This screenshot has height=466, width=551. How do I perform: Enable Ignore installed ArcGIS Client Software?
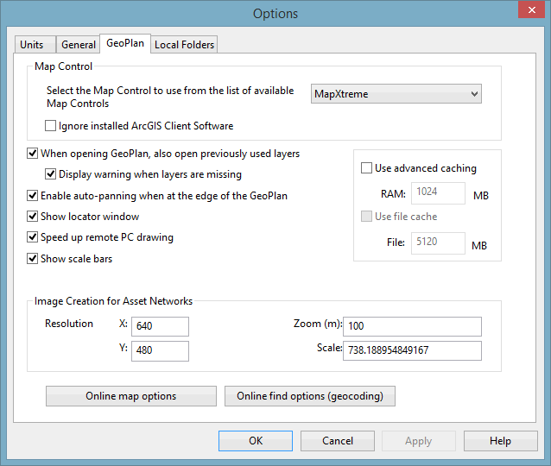click(51, 126)
